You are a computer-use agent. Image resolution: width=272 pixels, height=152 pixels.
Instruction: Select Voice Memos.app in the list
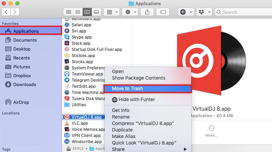coord(85,129)
